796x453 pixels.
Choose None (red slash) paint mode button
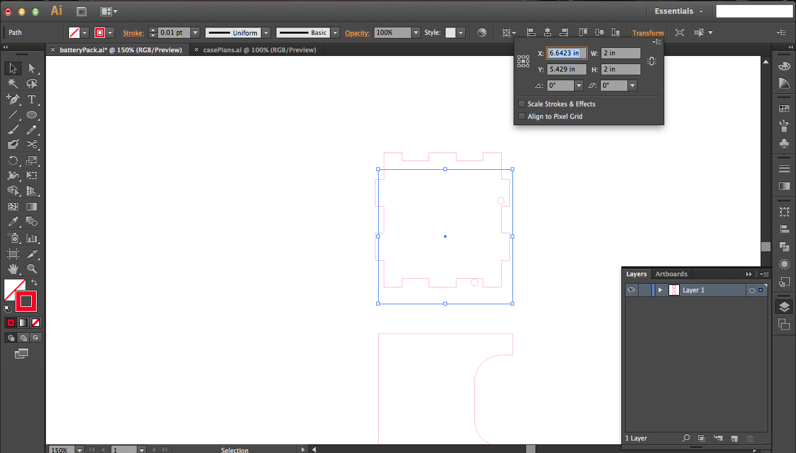pyautogui.click(x=35, y=322)
